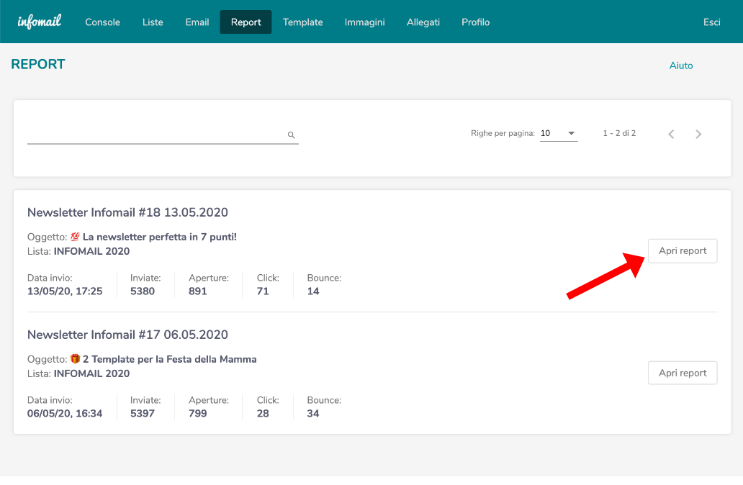Open the Profilo menu
This screenshot has width=743, height=485.
point(476,22)
